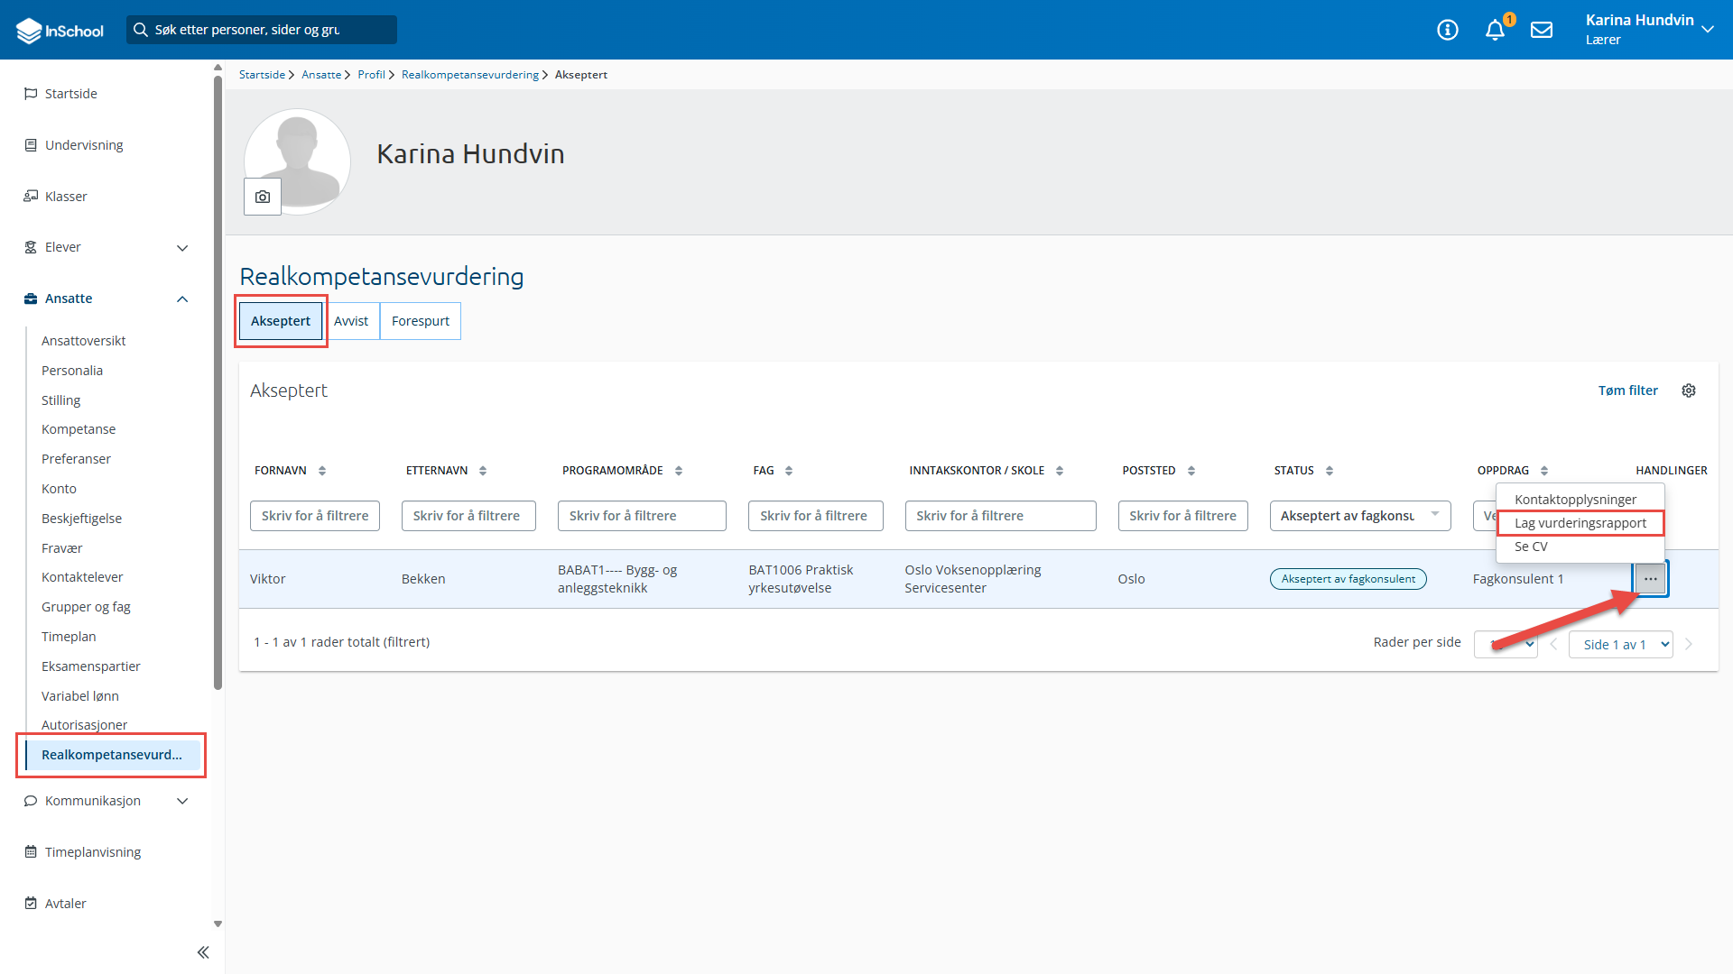Open Avtaler in sidebar

(66, 904)
